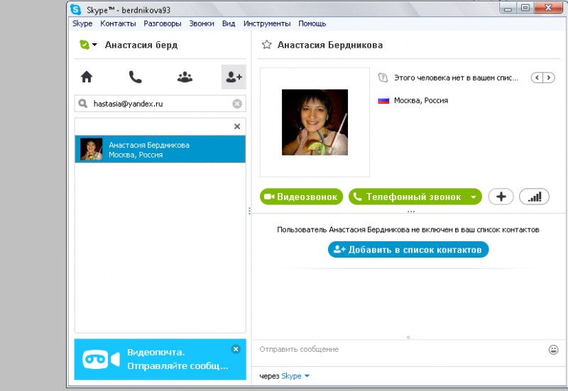Image resolution: width=568 pixels, height=391 pixels.
Task: Close the search results panel
Action: [237, 126]
